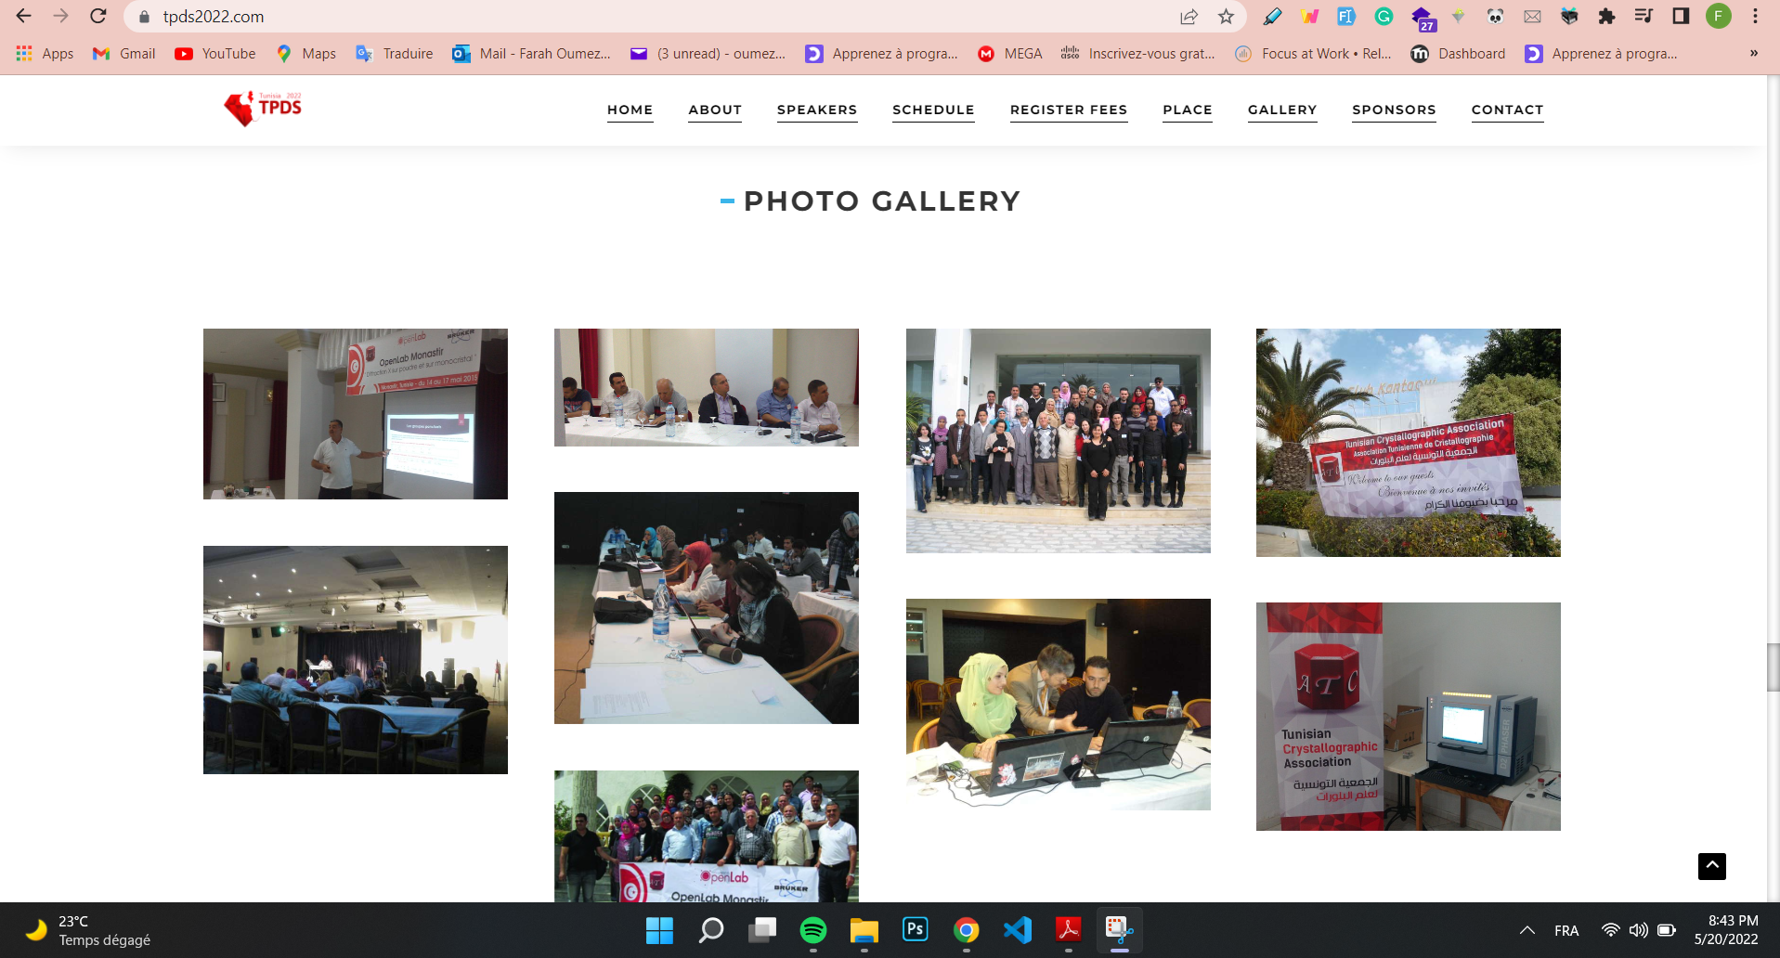
Task: Go to the SPEAKERS menu item
Action: click(x=816, y=110)
